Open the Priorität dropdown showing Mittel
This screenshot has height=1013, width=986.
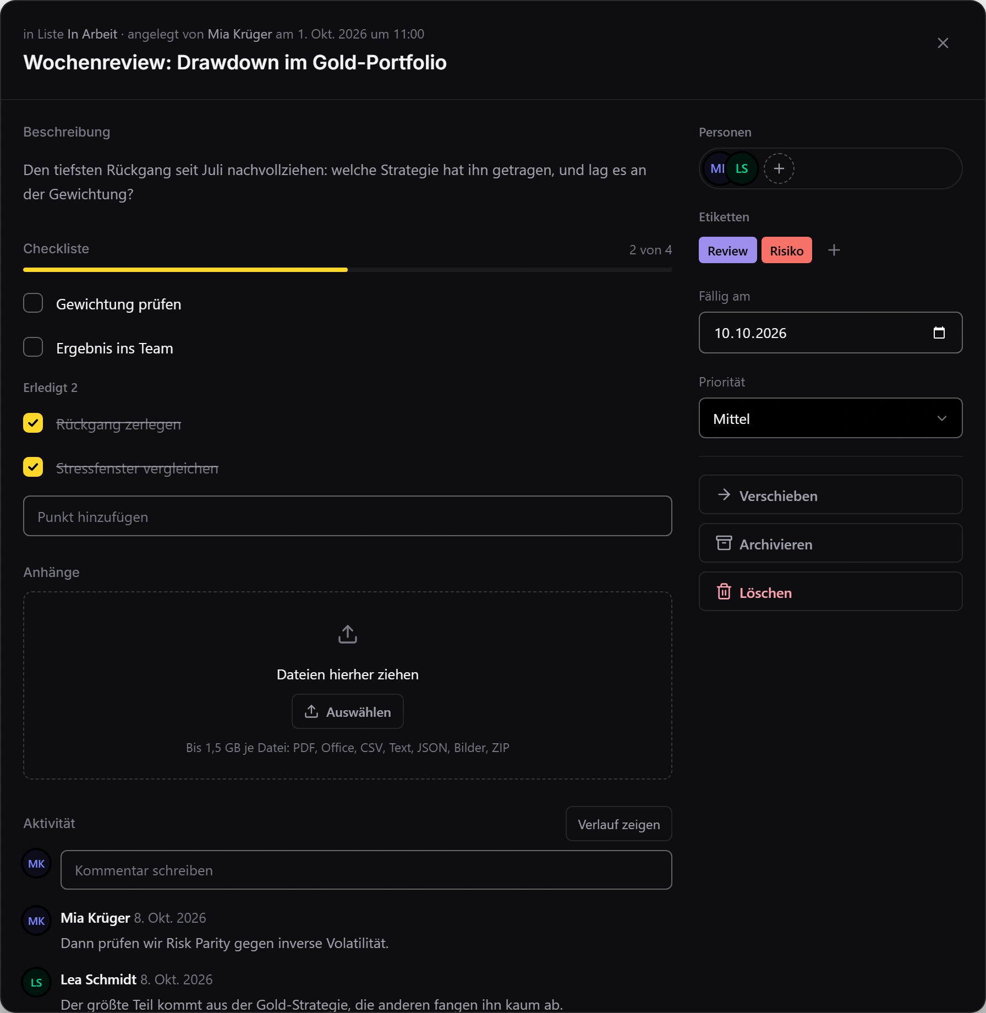(830, 418)
